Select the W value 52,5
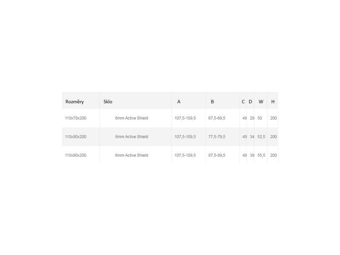Image resolution: width=340 pixels, height=255 pixels. 261,137
